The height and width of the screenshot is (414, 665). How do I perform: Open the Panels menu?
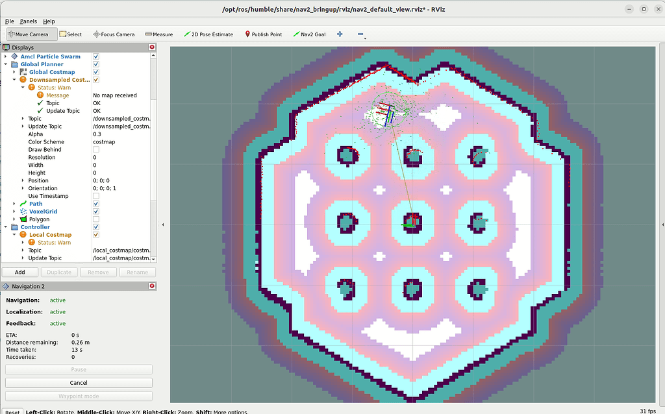(x=29, y=21)
